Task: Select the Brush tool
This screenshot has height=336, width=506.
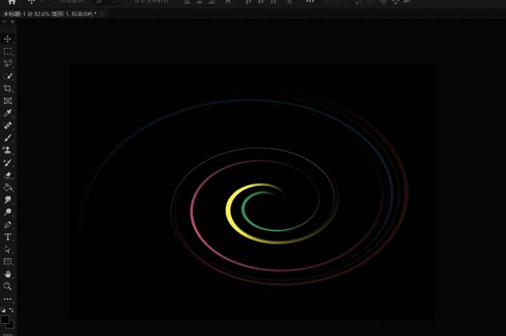Action: 8,138
